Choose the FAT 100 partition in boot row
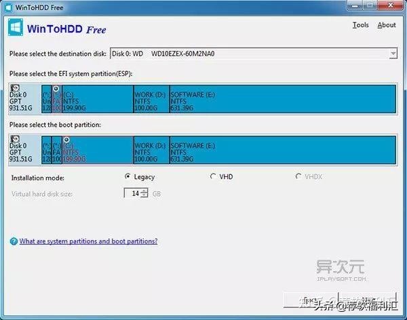The image size is (407, 320). (x=57, y=150)
